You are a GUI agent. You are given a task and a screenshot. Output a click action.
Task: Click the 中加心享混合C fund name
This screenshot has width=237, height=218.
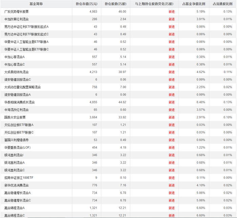15,65
